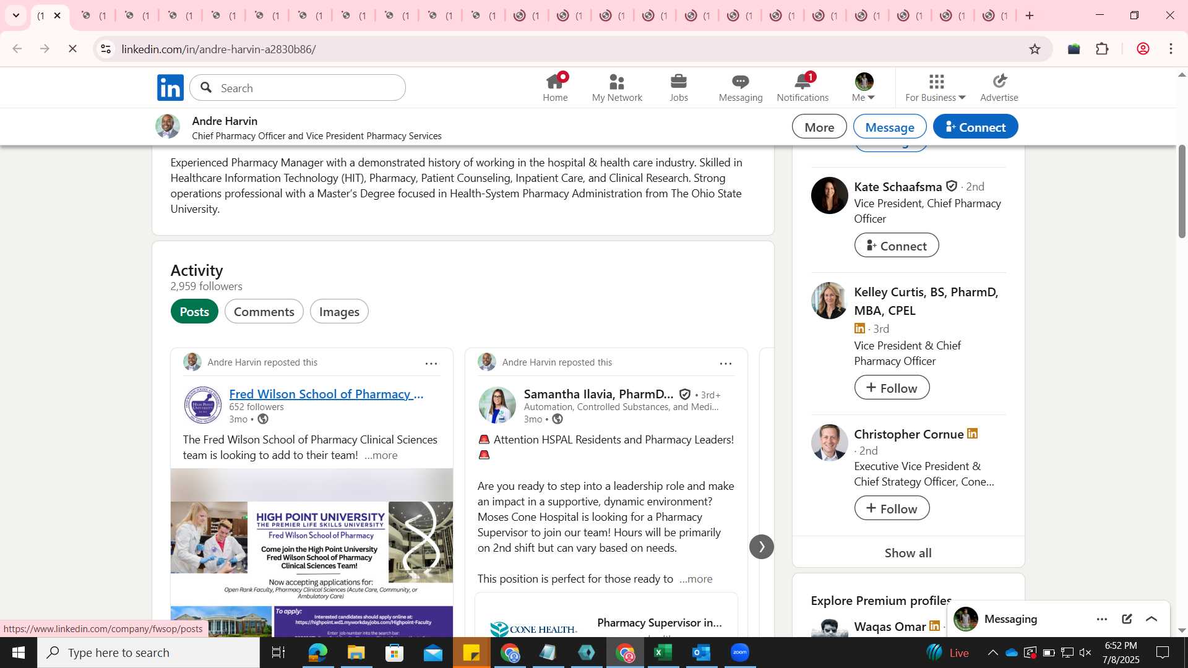Expand Fred Wilson post with ...more
Screen dimensions: 1188x668
click(x=381, y=455)
